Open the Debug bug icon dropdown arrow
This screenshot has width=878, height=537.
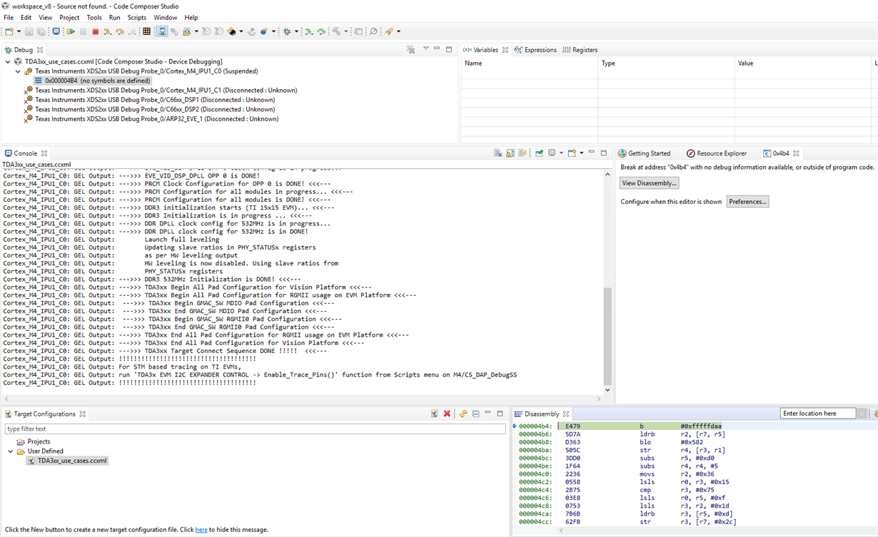tap(296, 31)
